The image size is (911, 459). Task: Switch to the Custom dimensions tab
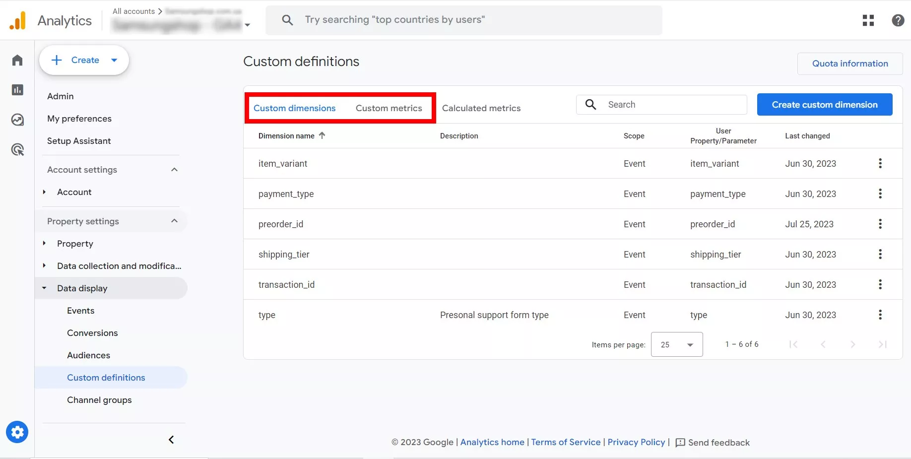coord(295,108)
